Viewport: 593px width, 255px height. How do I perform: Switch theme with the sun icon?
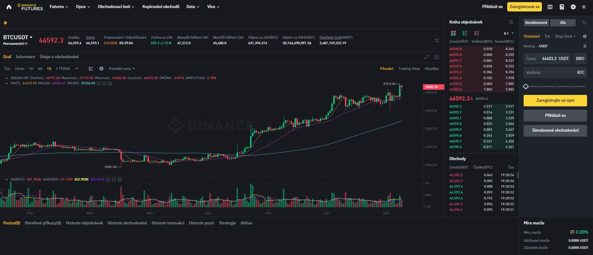pyautogui.click(x=584, y=7)
